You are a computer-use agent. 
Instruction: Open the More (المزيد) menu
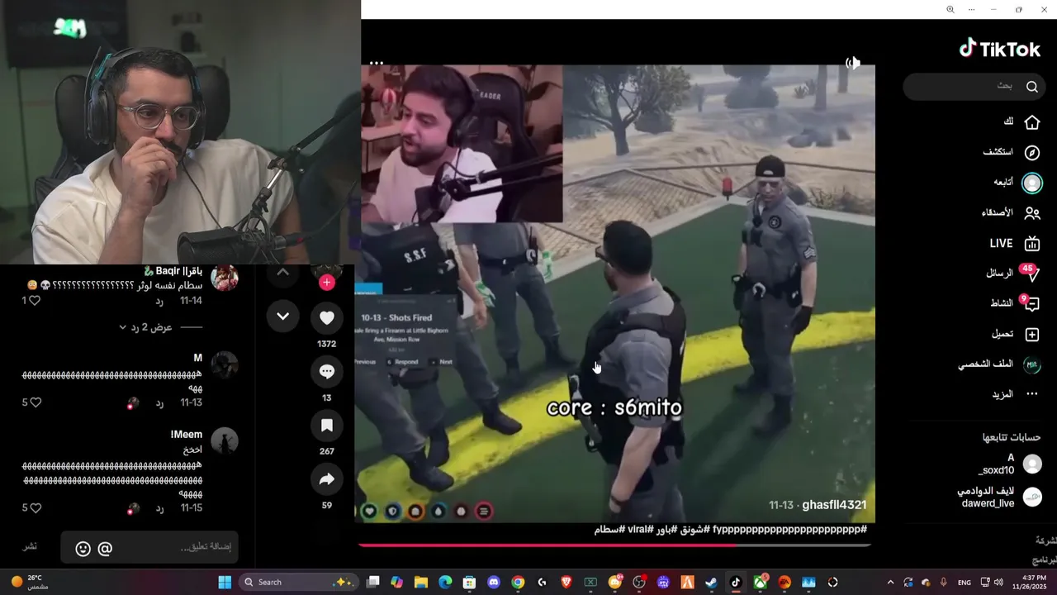click(1015, 394)
